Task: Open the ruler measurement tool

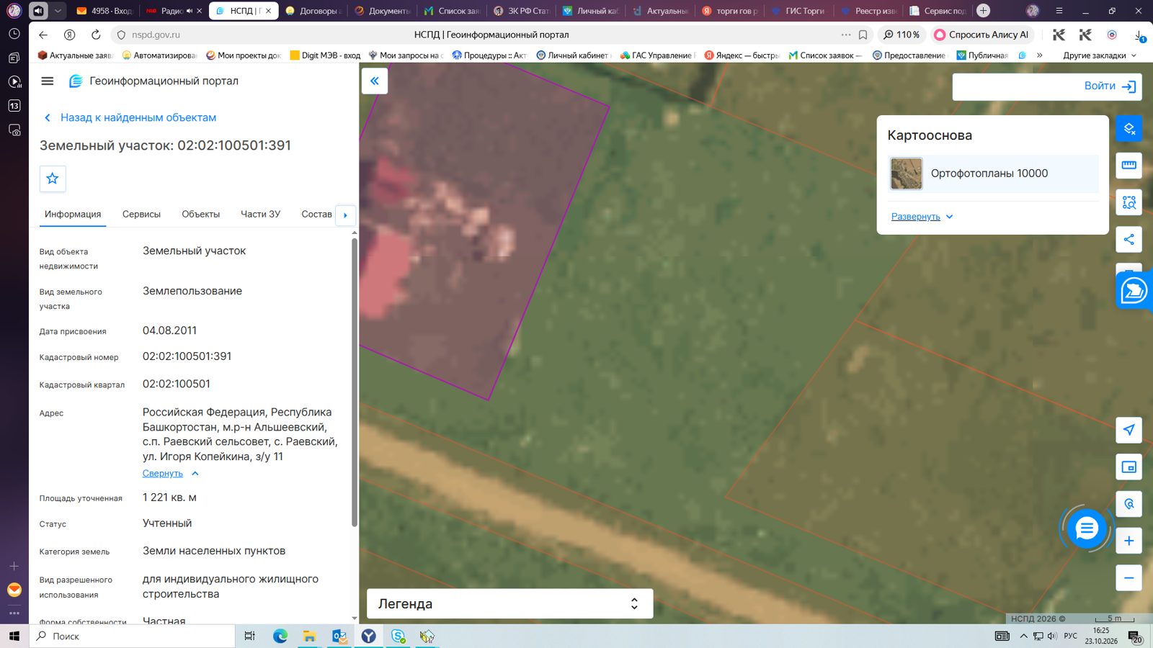Action: (x=1128, y=165)
